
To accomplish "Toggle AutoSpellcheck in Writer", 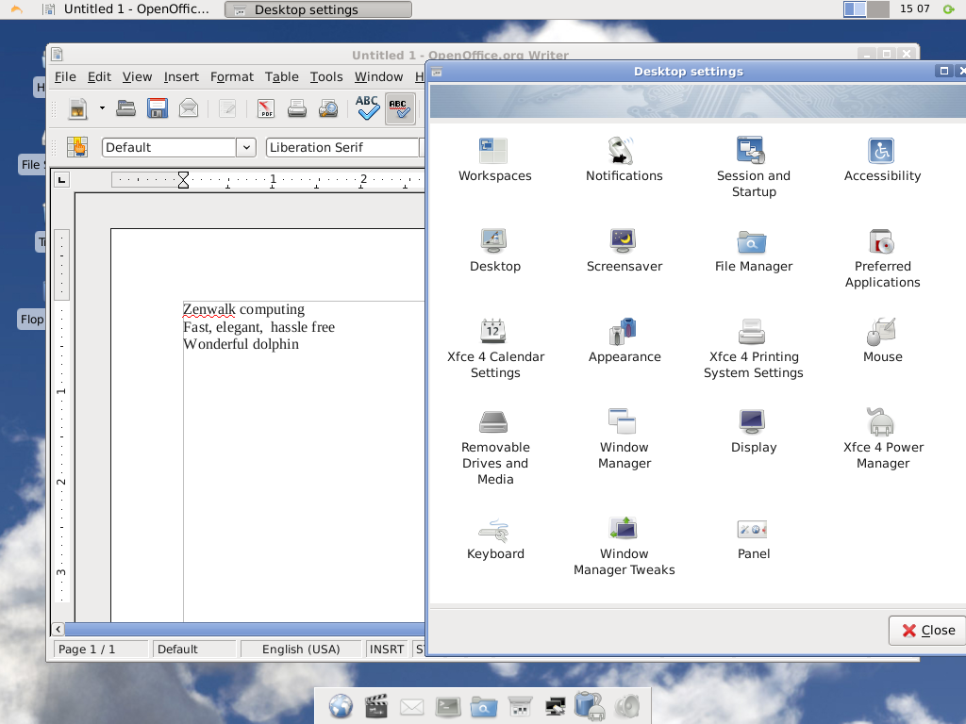I will (x=399, y=109).
